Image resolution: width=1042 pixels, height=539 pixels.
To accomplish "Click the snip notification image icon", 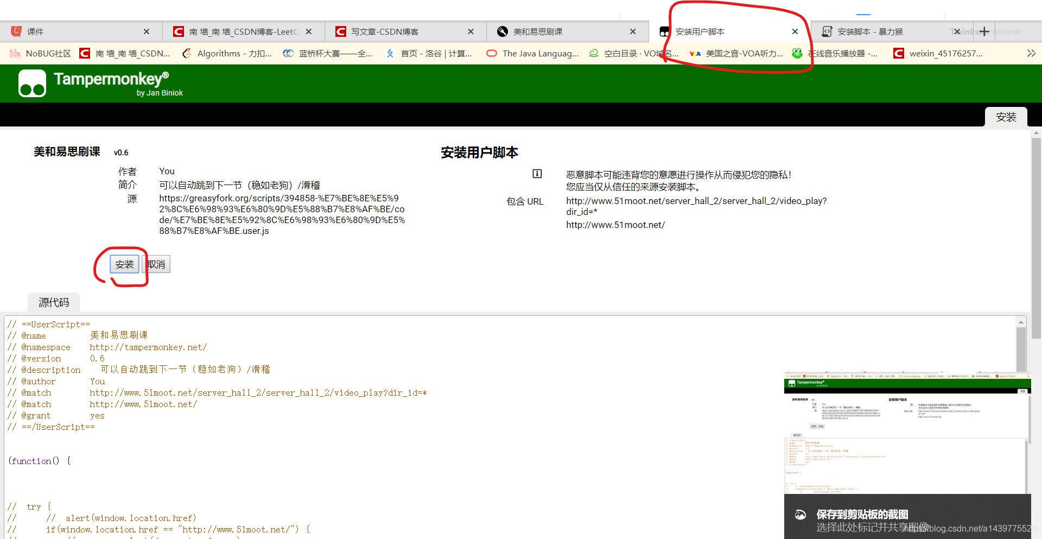I will (x=800, y=515).
